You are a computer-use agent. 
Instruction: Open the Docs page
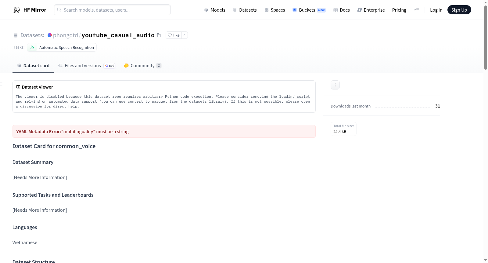point(342,10)
